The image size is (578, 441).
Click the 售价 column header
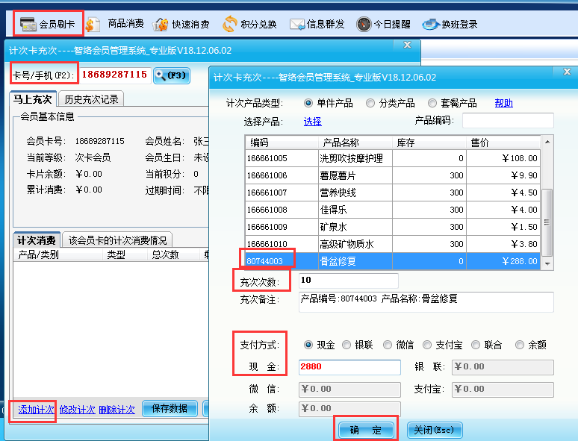[503, 143]
